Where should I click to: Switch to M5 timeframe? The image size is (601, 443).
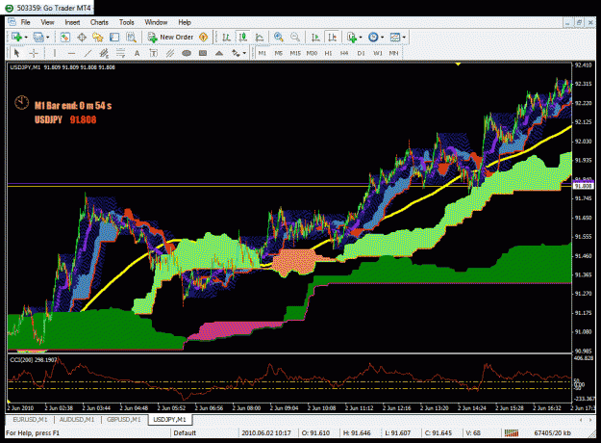click(279, 53)
